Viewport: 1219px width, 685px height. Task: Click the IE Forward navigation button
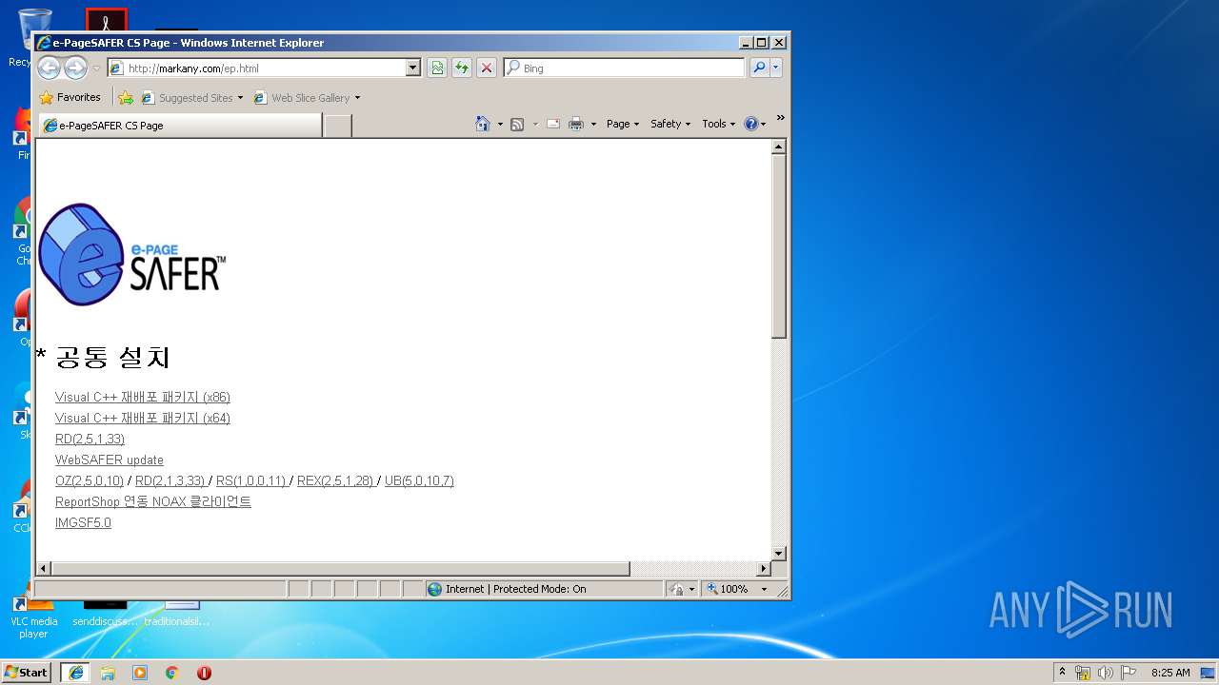pyautogui.click(x=75, y=68)
